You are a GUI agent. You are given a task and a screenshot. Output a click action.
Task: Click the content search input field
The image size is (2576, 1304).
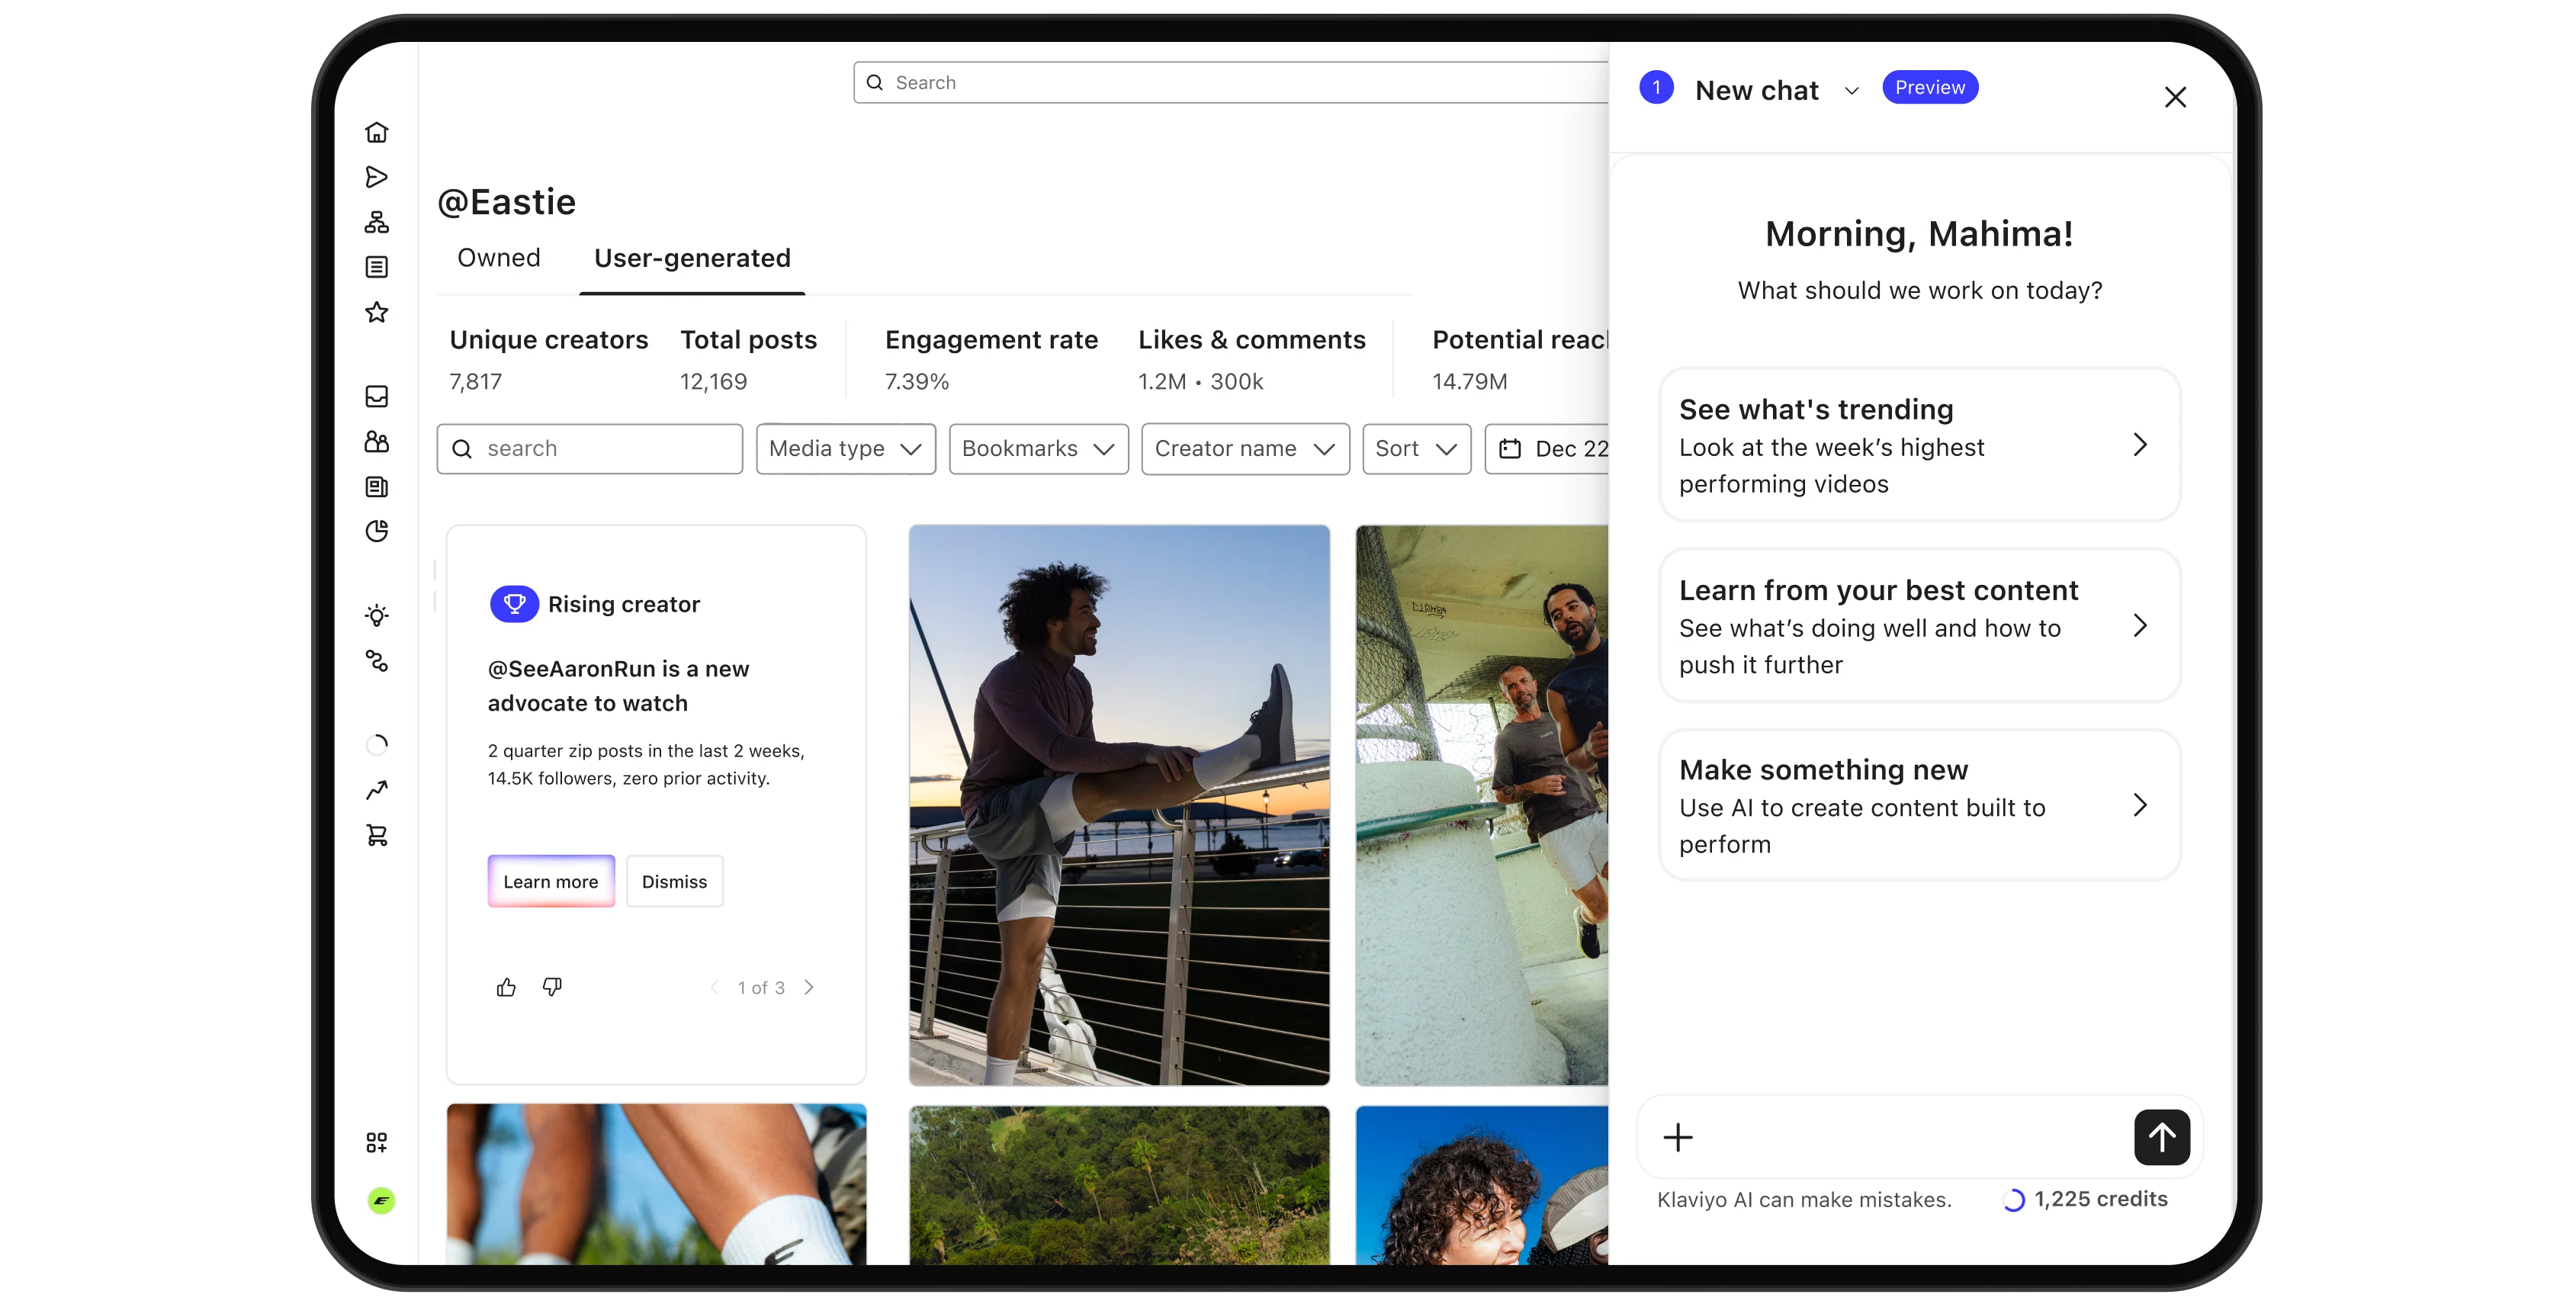pyautogui.click(x=589, y=448)
